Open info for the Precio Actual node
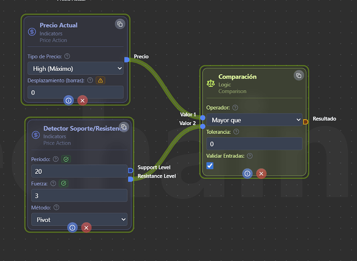 click(68, 100)
